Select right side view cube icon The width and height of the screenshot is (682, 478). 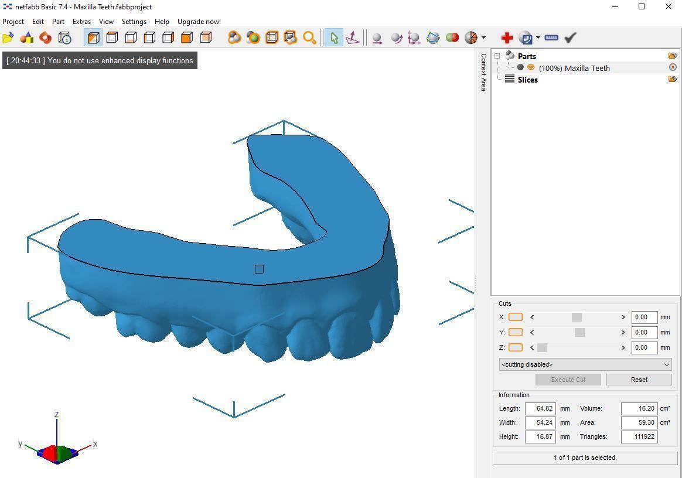tap(168, 38)
